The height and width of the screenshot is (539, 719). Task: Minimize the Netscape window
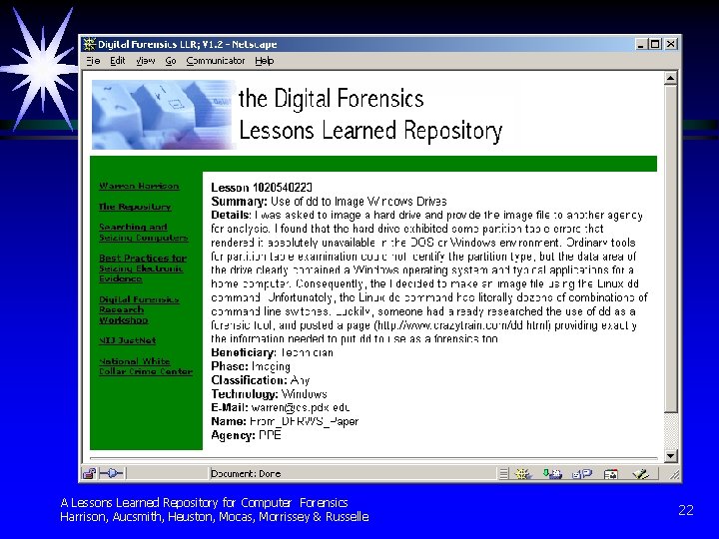click(x=641, y=44)
